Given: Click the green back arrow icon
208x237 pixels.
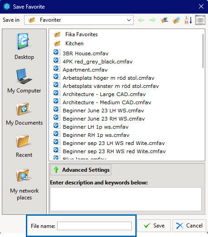Looking at the screenshot, I should click(x=141, y=20).
